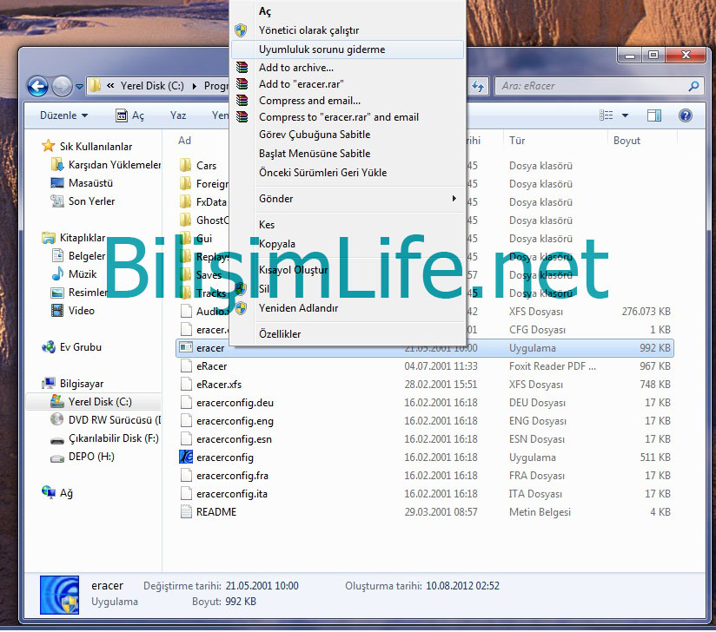Screen dimensions: 716x632
Task: Select Başlat Menüsüne Sabitle
Action: pos(348,154)
